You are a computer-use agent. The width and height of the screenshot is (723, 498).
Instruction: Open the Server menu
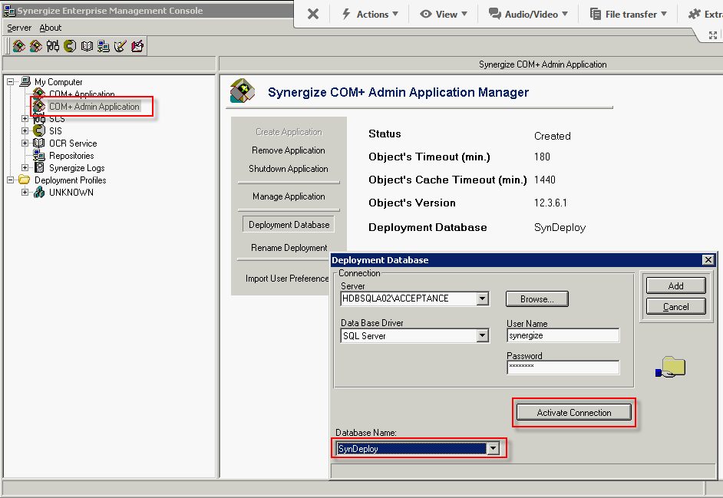click(18, 27)
